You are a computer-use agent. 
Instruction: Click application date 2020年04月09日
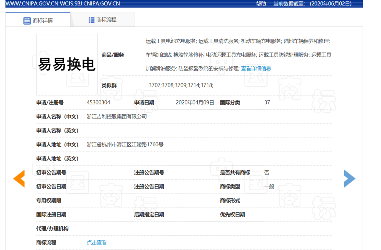tap(195, 102)
